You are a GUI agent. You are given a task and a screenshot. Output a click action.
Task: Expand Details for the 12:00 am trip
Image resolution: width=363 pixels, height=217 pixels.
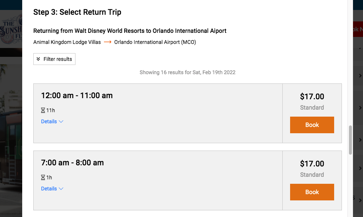tap(49, 121)
